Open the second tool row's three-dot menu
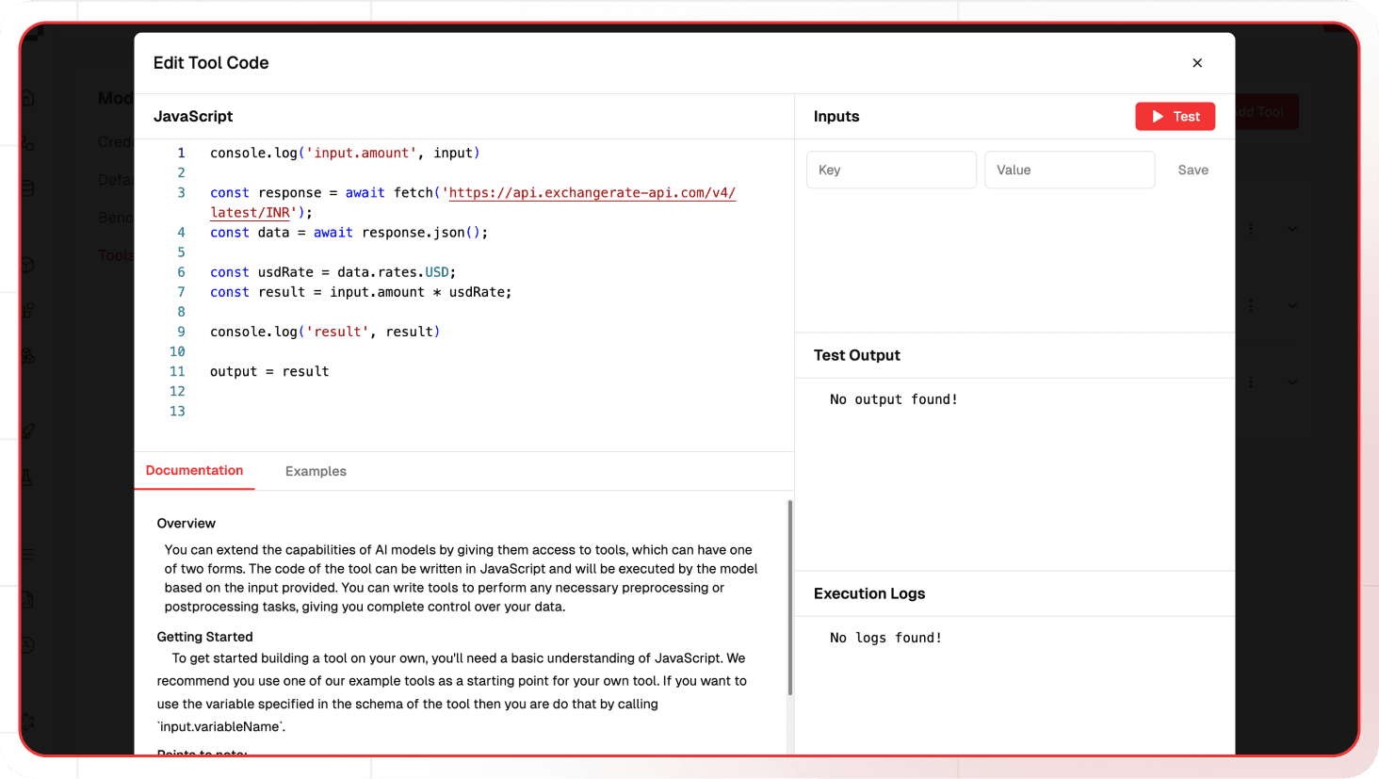The height and width of the screenshot is (779, 1379). pyautogui.click(x=1251, y=306)
